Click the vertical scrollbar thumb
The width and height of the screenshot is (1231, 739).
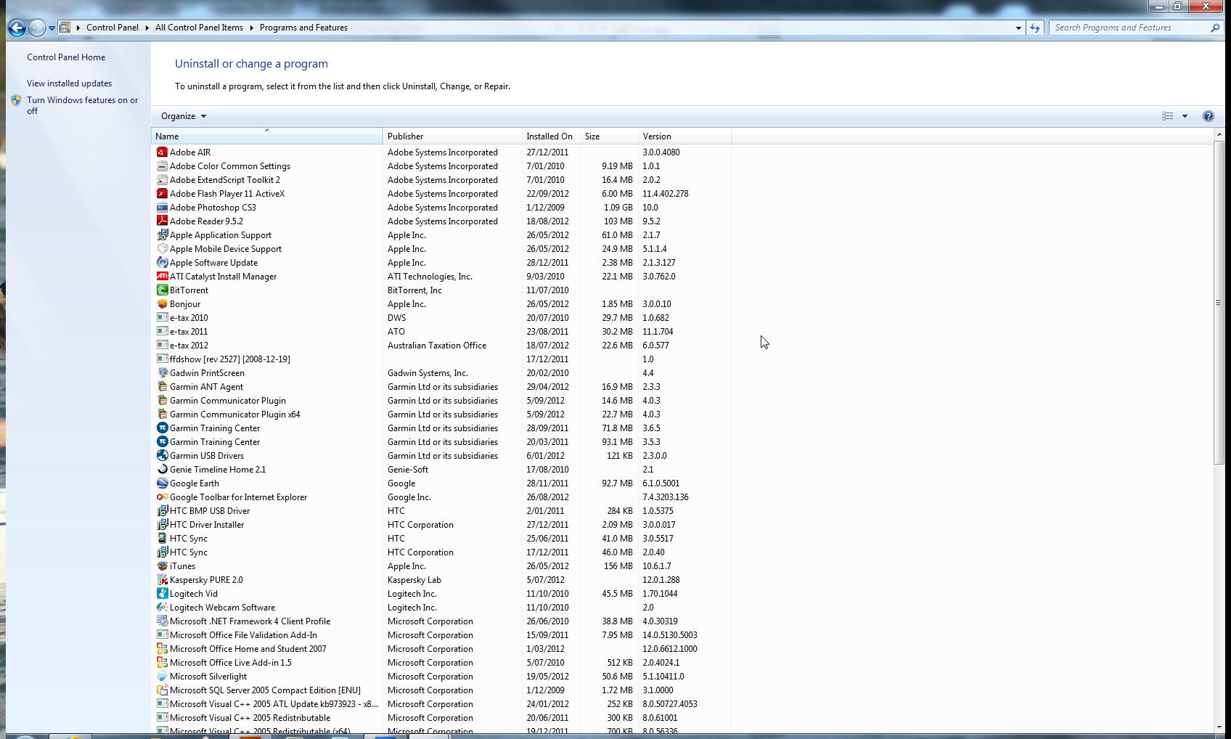point(1219,303)
